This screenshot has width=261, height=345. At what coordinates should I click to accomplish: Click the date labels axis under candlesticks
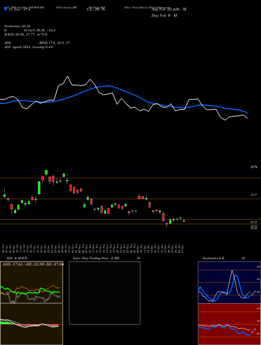pyautogui.click(x=93, y=249)
